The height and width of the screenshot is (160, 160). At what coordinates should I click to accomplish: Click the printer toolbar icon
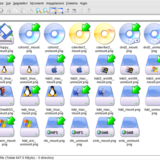click(x=30, y=10)
